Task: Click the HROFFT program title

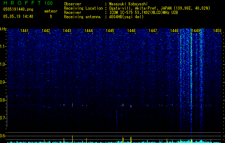Action: pyautogui.click(x=22, y=3)
